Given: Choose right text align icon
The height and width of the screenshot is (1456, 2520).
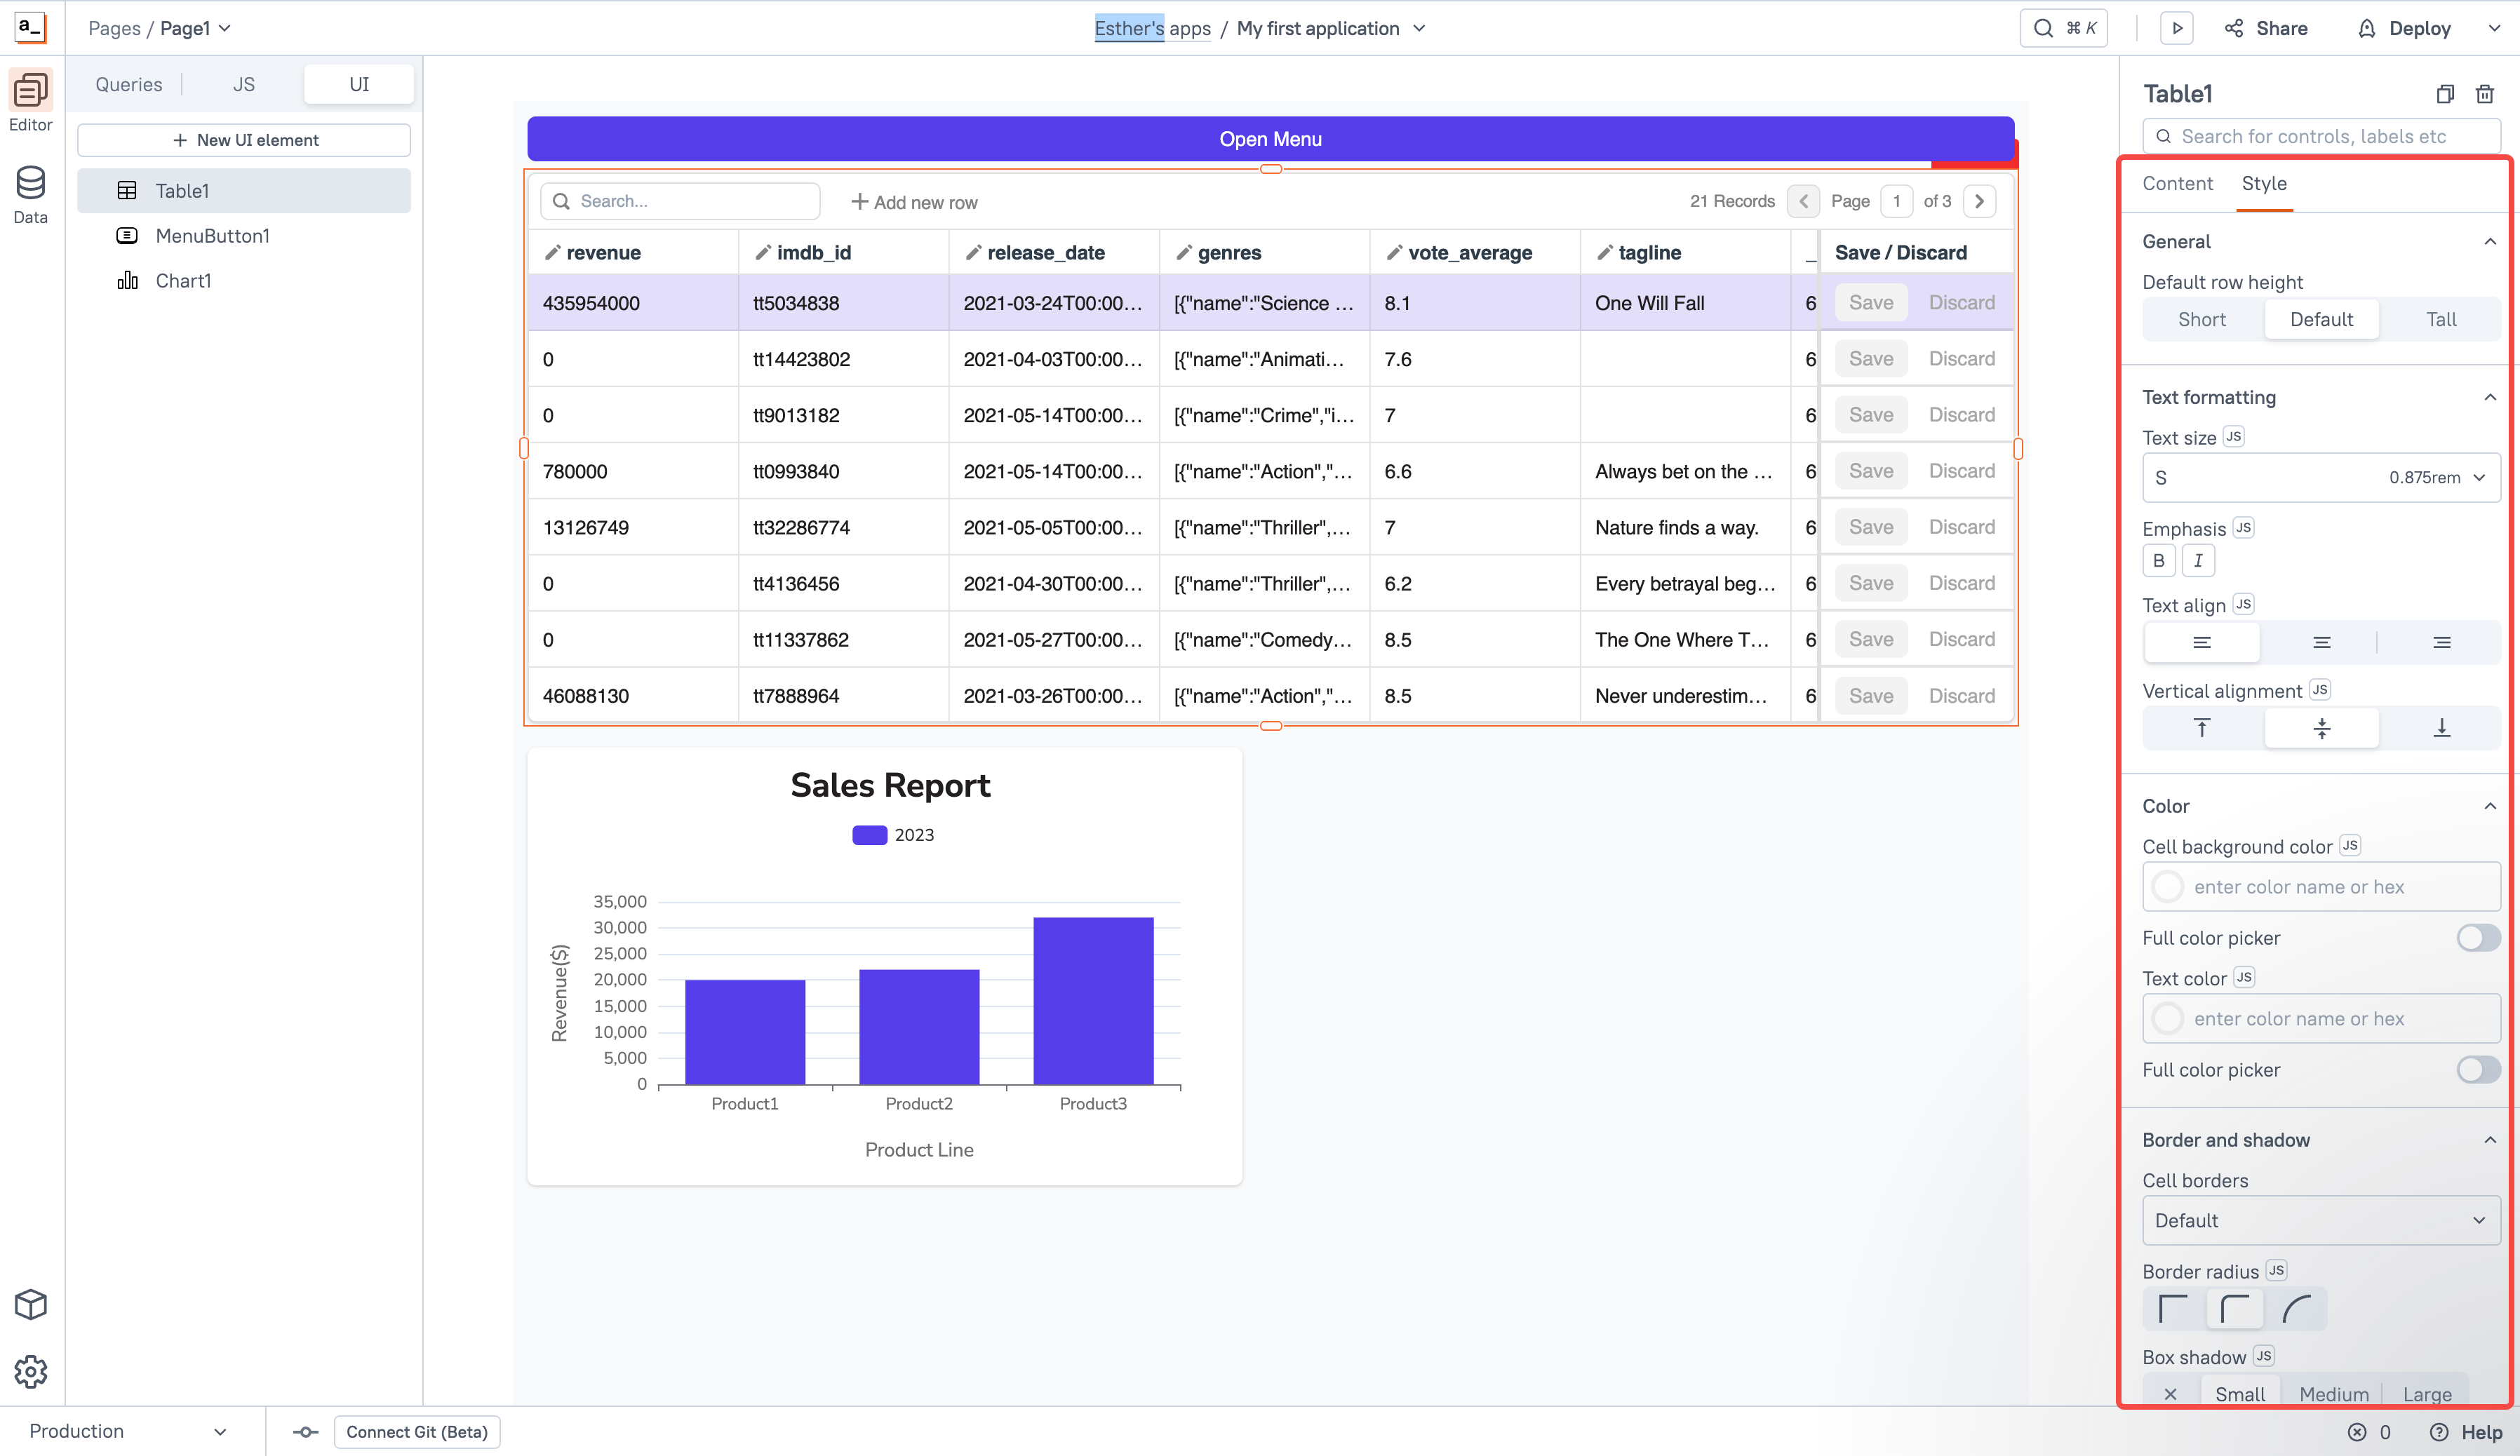Looking at the screenshot, I should pyautogui.click(x=2441, y=643).
